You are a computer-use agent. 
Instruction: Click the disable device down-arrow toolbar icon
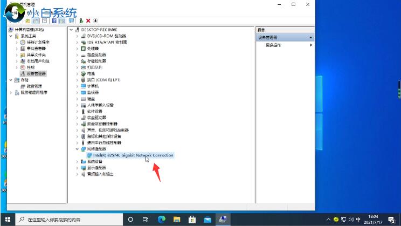(x=95, y=20)
